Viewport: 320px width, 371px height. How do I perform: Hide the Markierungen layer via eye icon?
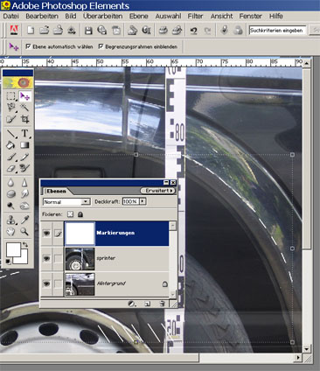46,234
